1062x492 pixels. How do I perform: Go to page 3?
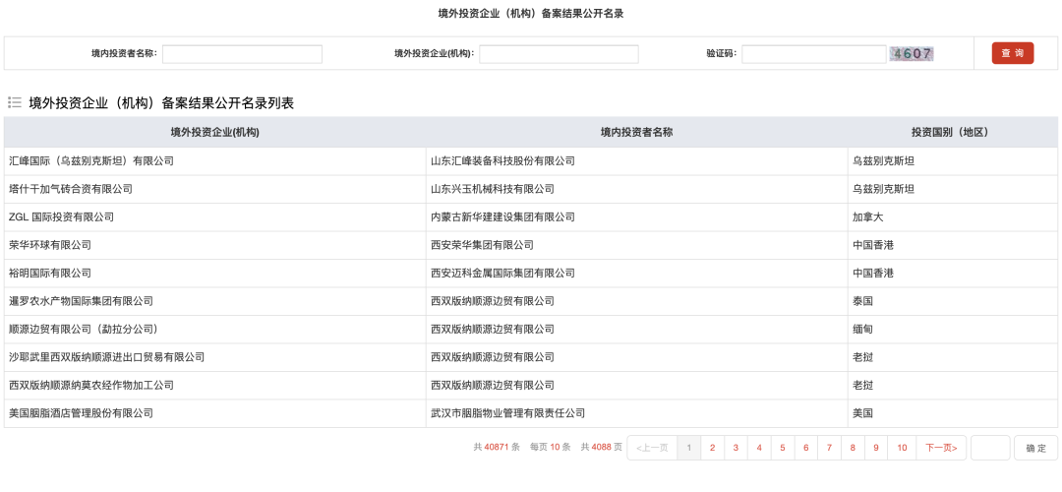(x=736, y=448)
